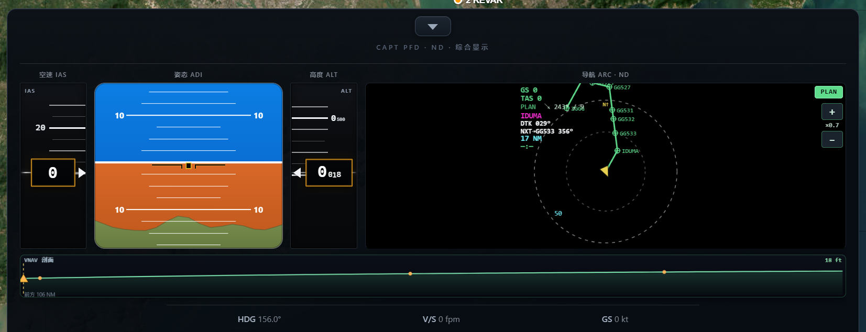Click the HDG 156.0° readout
Screen dimensions: 866x332
[259, 319]
